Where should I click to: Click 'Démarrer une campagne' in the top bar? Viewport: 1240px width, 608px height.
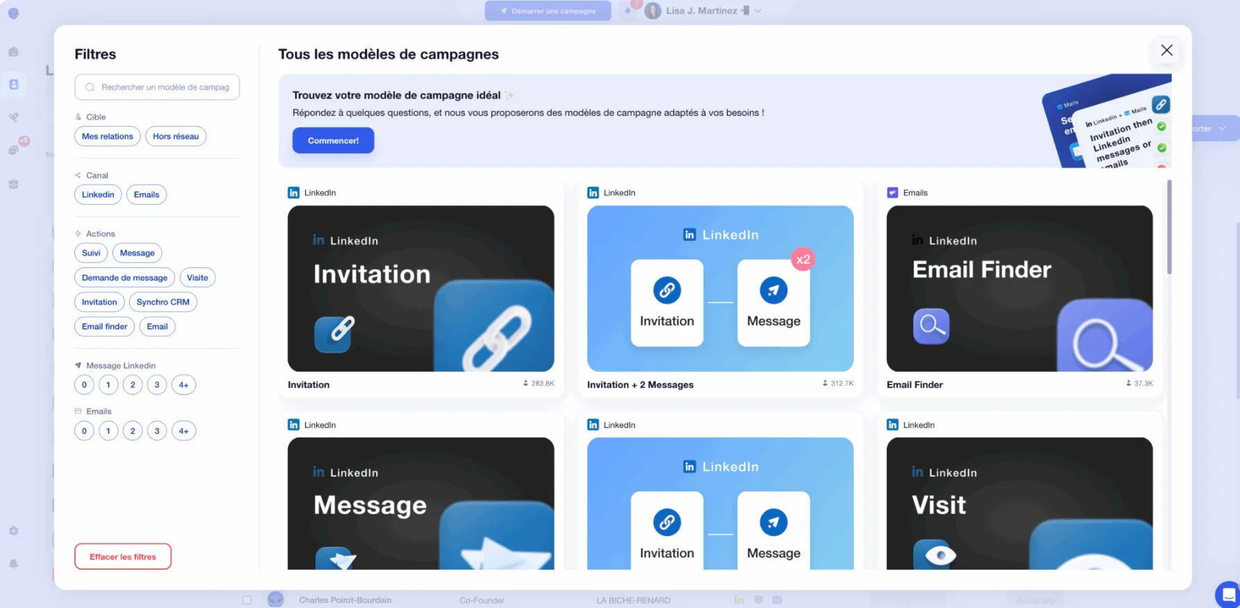coord(548,10)
